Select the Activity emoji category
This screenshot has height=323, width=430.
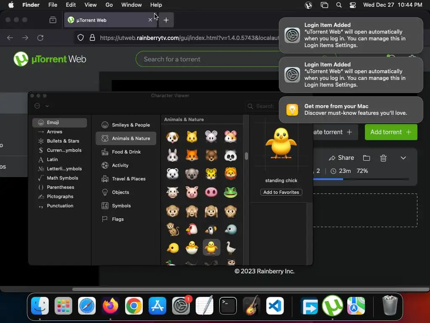pos(126,165)
